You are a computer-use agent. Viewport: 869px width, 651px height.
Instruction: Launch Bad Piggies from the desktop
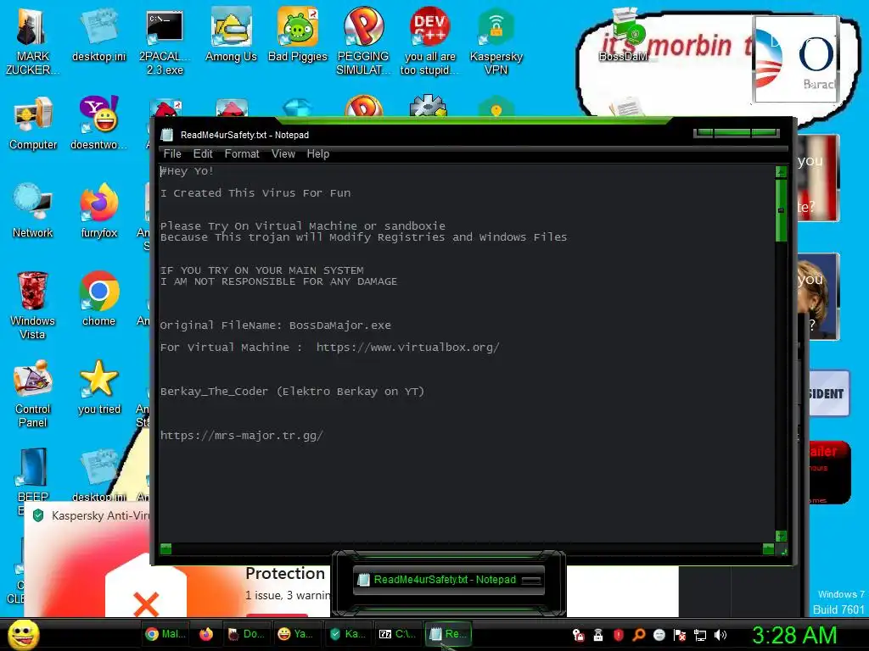tap(298, 34)
